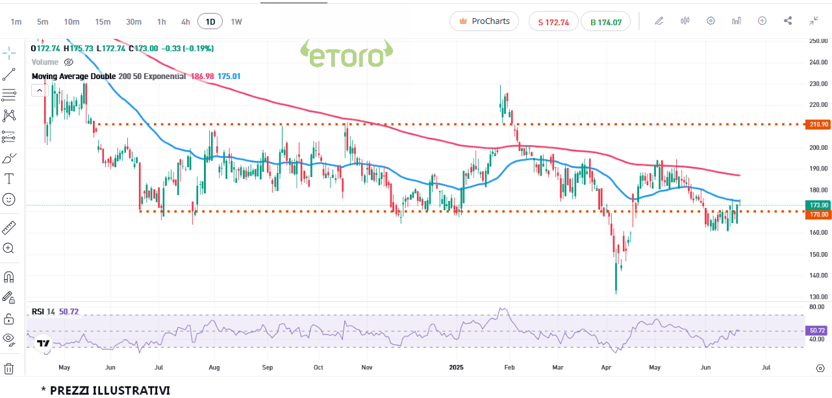The width and height of the screenshot is (832, 398).
Task: Open the indicators list from top toolbar
Action: [x=736, y=21]
